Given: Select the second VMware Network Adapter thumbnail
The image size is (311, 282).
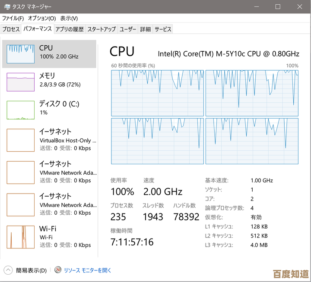Looking at the screenshot, I should point(21,205).
